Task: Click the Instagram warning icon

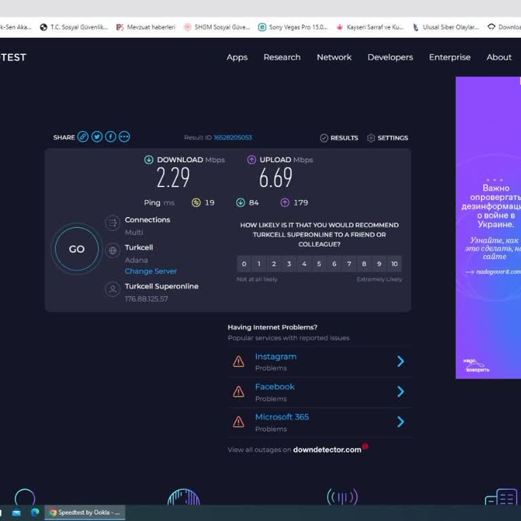Action: point(239,361)
